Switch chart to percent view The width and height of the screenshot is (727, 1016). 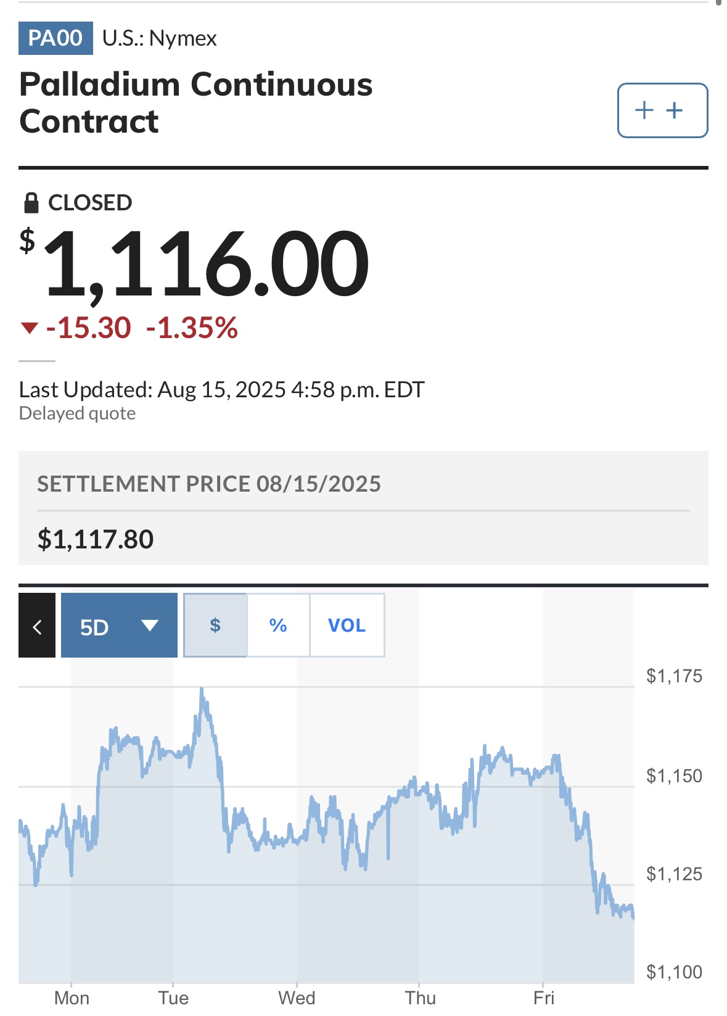(278, 626)
